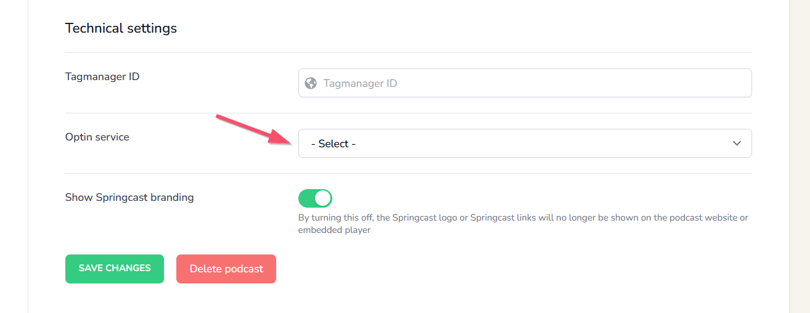Click the "SAVE CHANGES" button text

pos(115,268)
